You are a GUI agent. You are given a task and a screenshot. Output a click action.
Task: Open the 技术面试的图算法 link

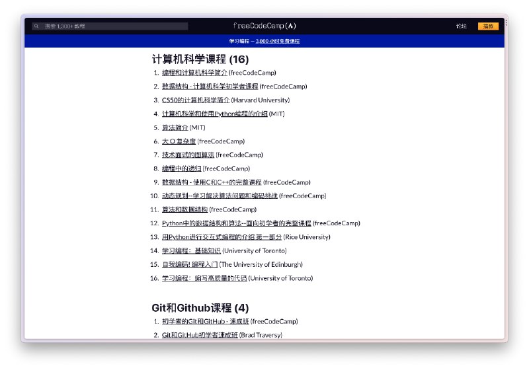188,155
